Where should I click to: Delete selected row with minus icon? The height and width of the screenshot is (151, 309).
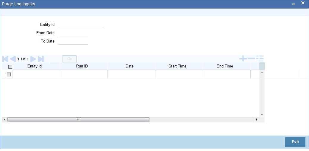(x=251, y=59)
